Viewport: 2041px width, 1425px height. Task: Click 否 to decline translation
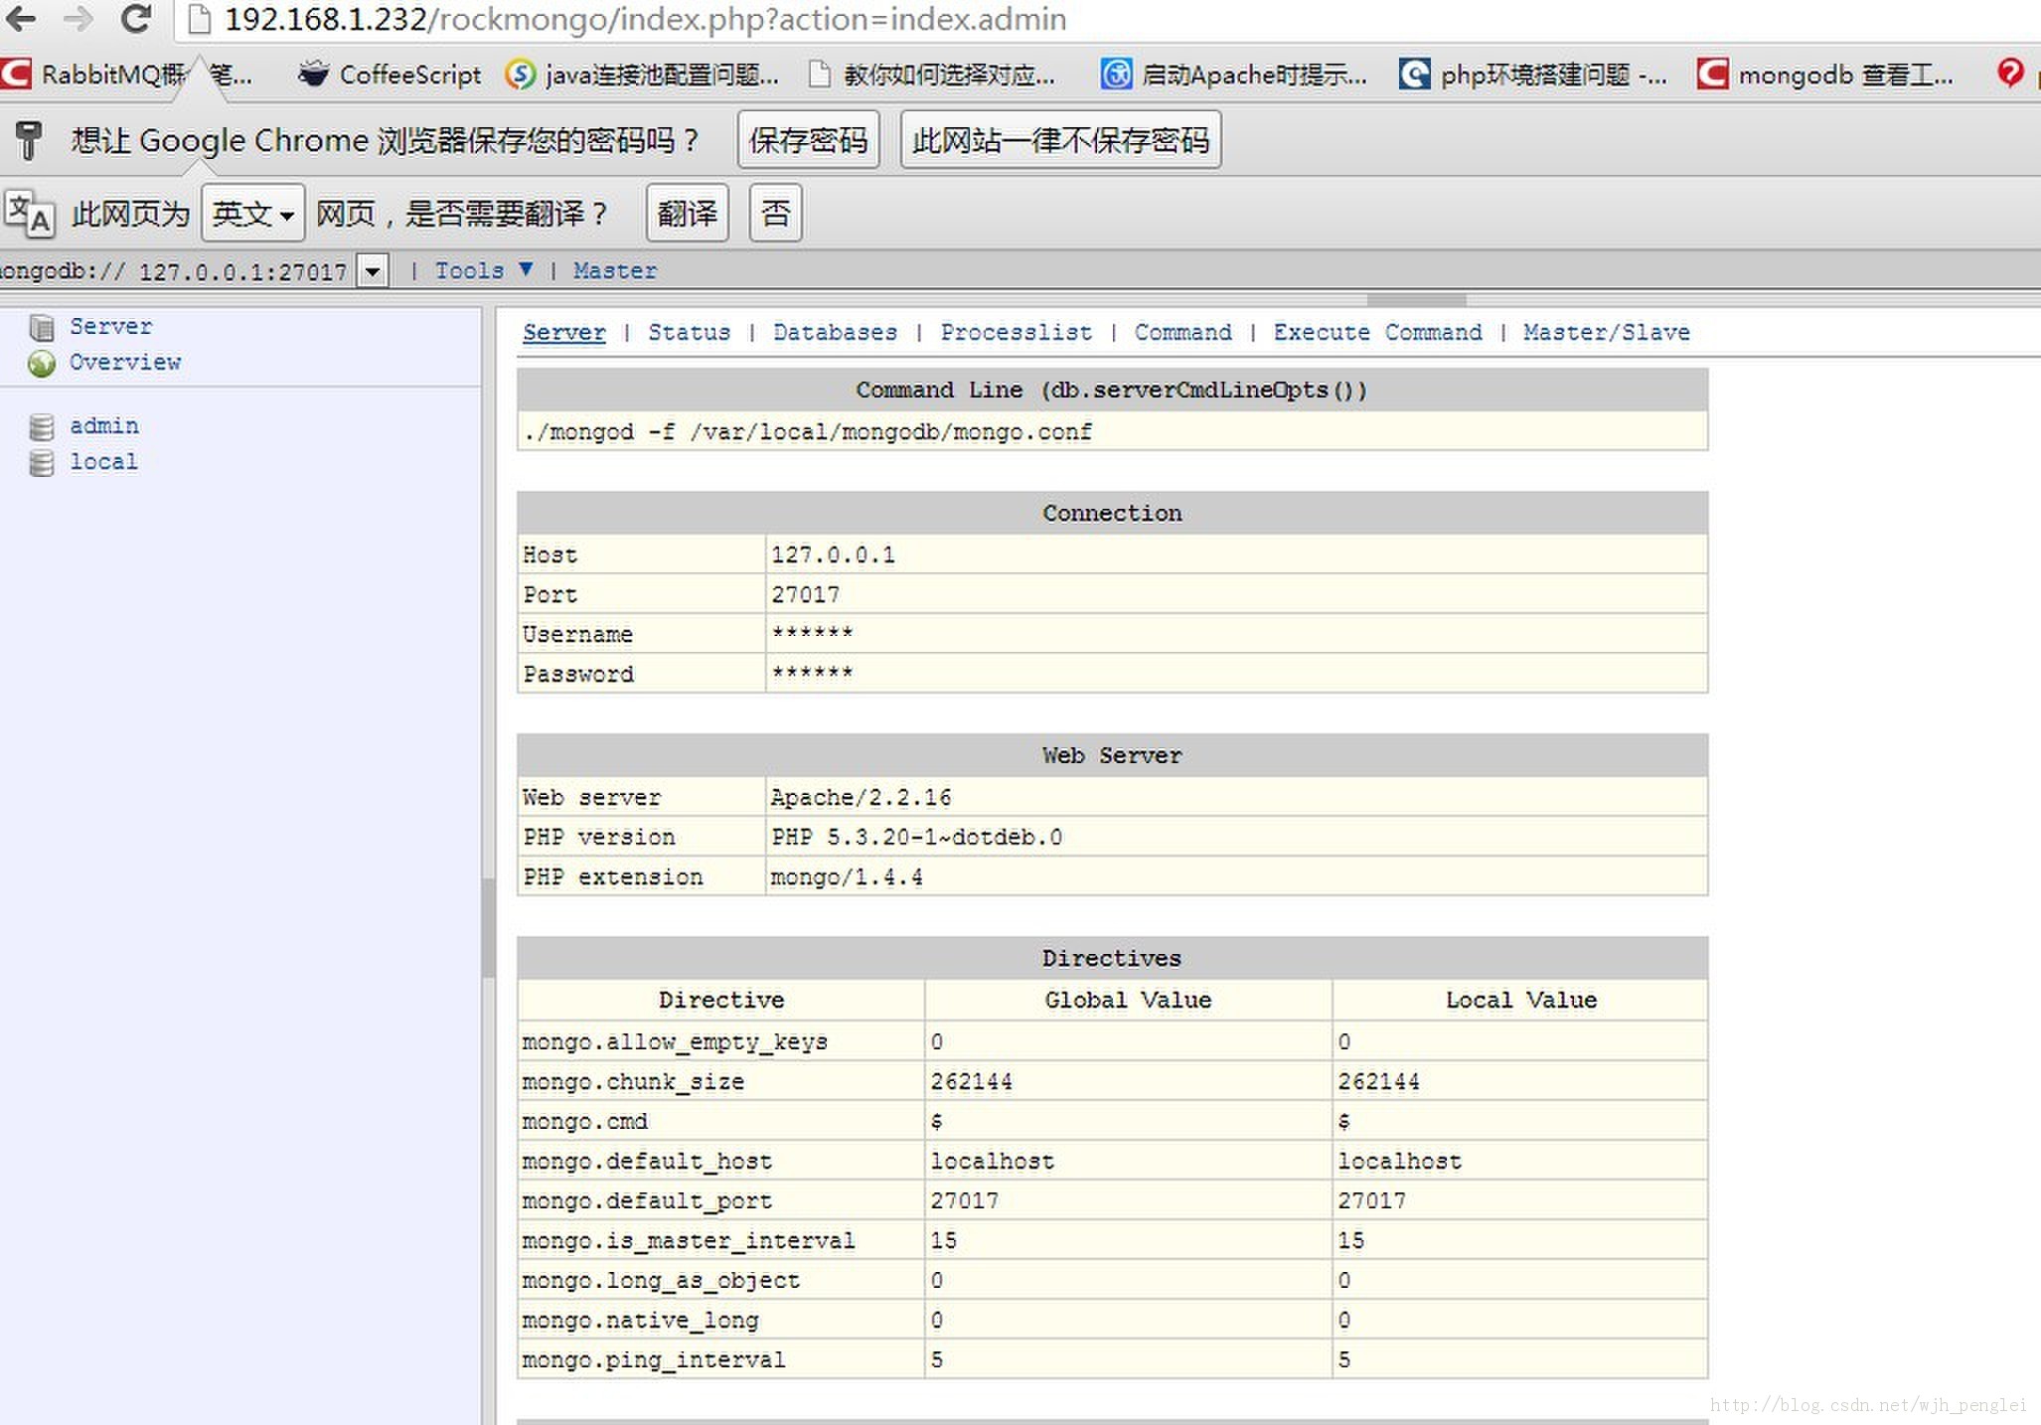click(775, 213)
